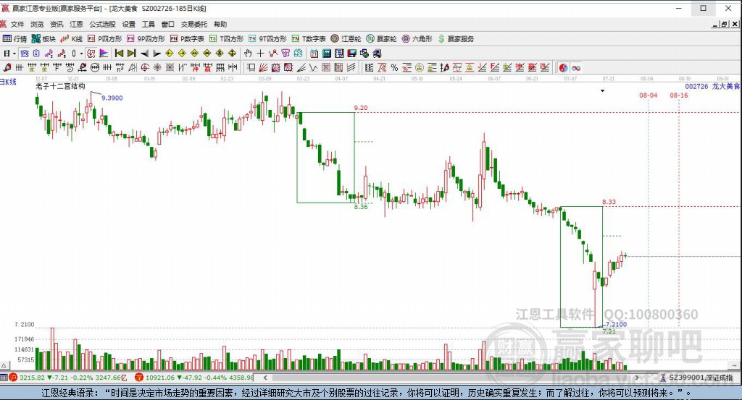Open the T数字表 tool
The width and height of the screenshot is (742, 400).
click(309, 39)
